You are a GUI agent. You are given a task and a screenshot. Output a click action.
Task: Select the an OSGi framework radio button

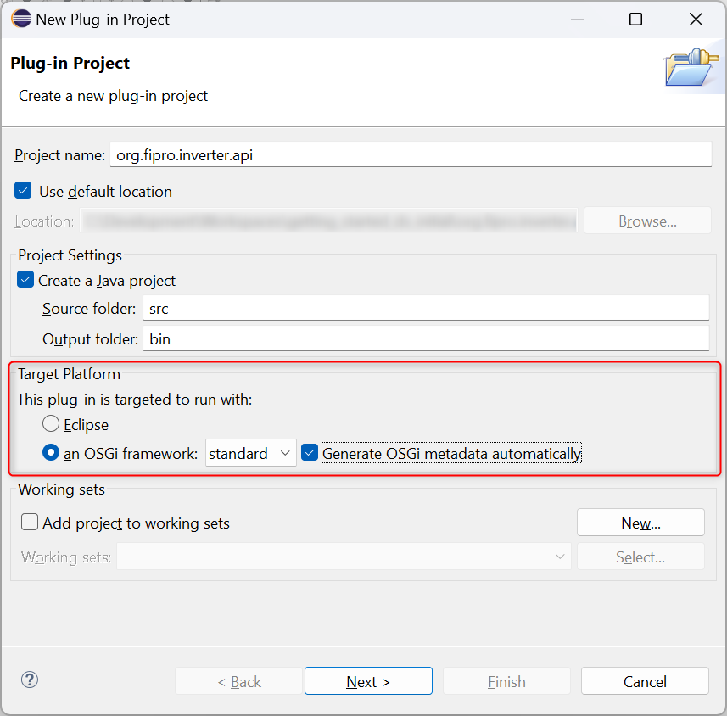(x=51, y=453)
